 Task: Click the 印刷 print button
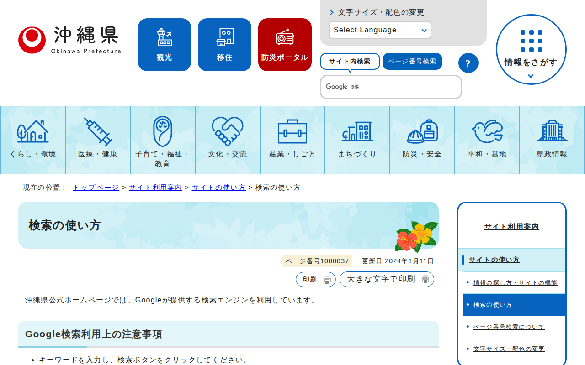[x=316, y=280]
